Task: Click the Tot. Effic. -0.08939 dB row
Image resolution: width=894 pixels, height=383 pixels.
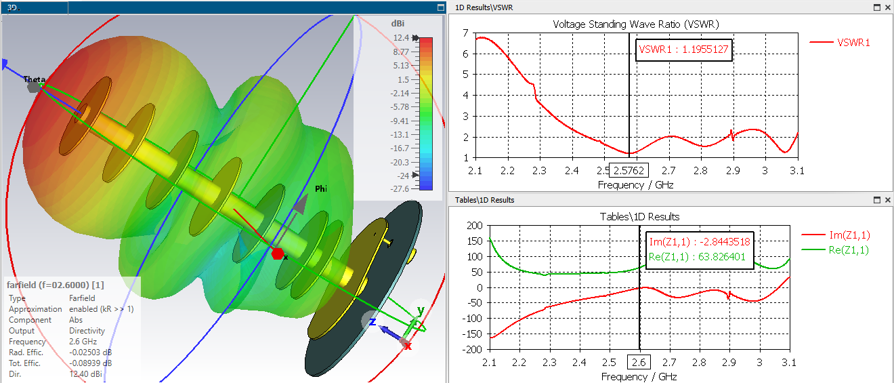Action: (x=60, y=363)
